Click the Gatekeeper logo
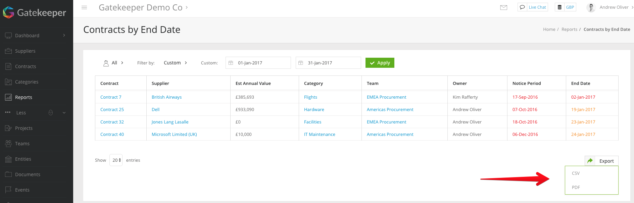This screenshot has height=203, width=634. click(35, 12)
